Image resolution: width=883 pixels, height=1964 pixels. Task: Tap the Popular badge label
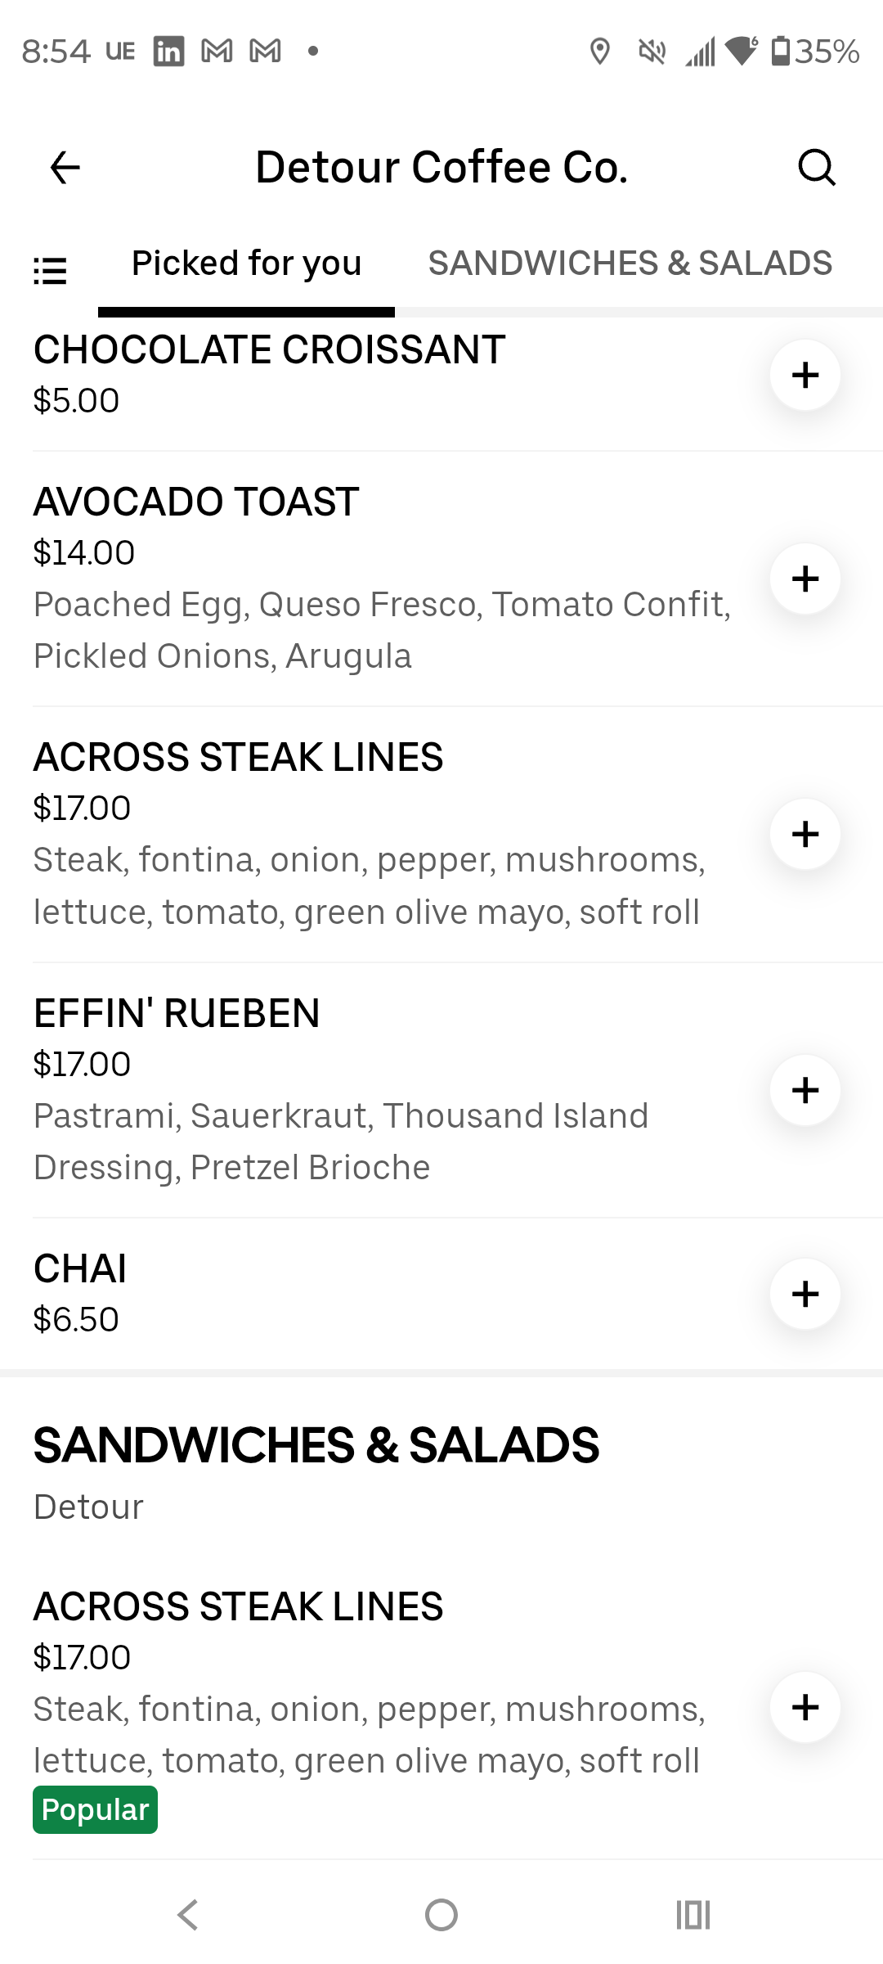point(95,1810)
